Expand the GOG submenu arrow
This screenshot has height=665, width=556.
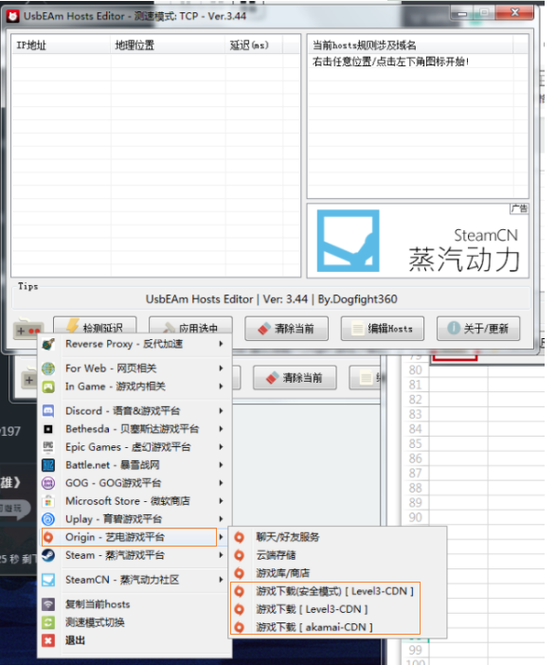221,482
